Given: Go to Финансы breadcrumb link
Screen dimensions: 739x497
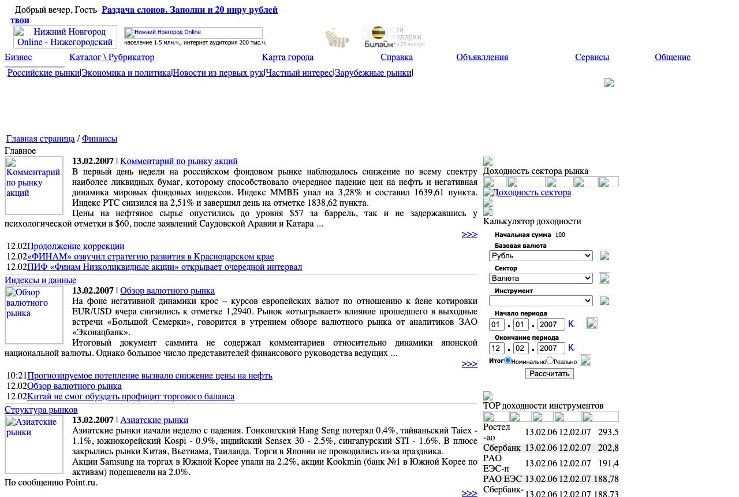Looking at the screenshot, I should [99, 139].
